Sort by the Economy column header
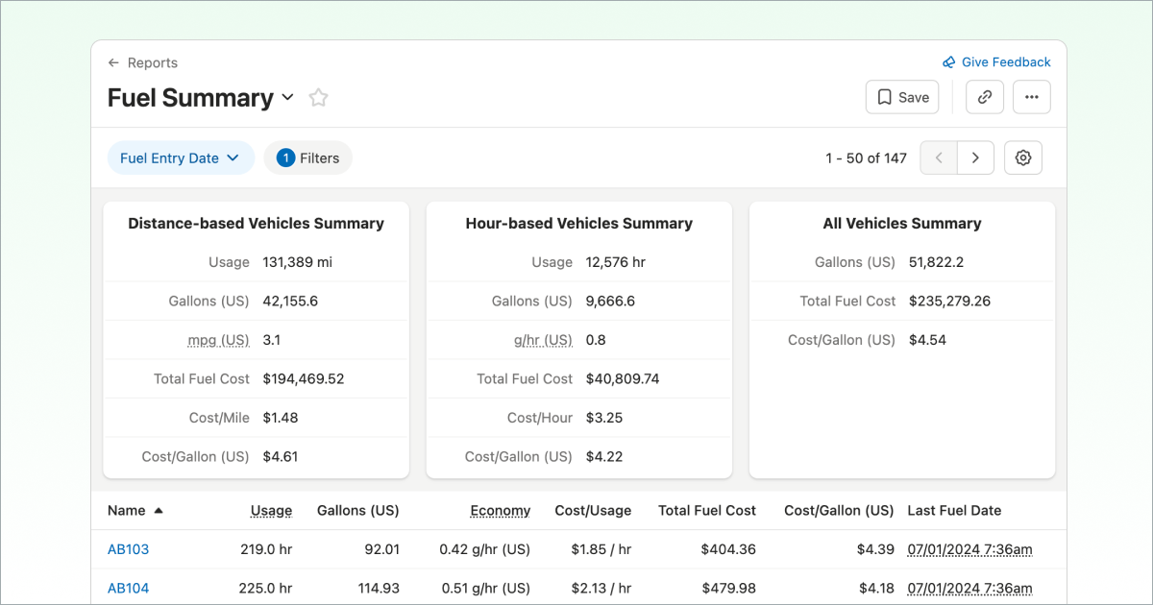Screen dimensions: 1153x605 (500, 511)
